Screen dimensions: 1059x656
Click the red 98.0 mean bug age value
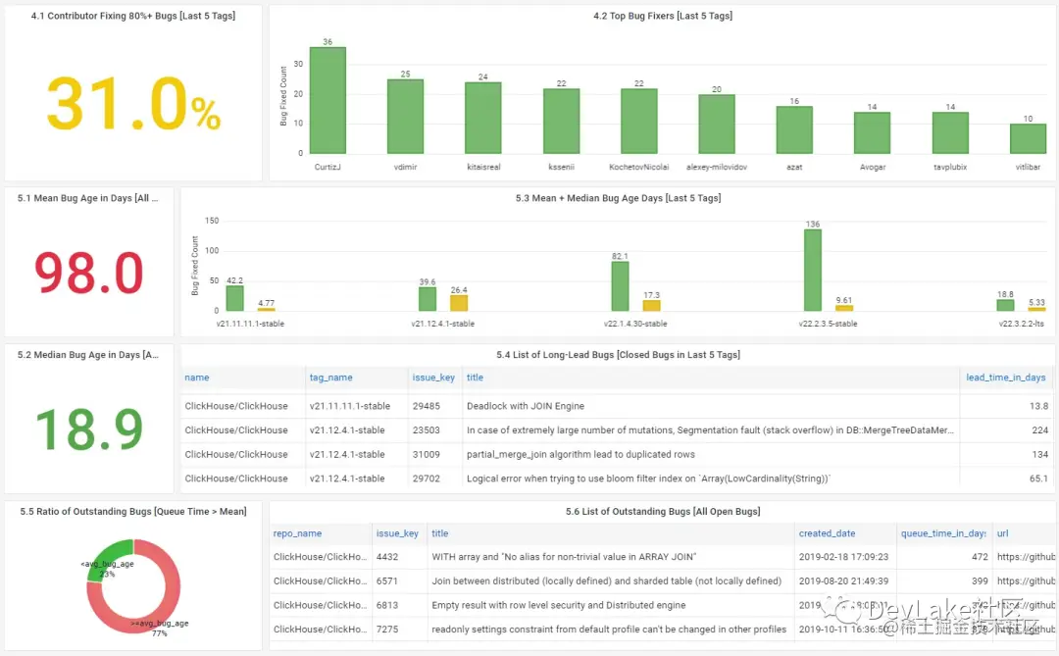[88, 273]
